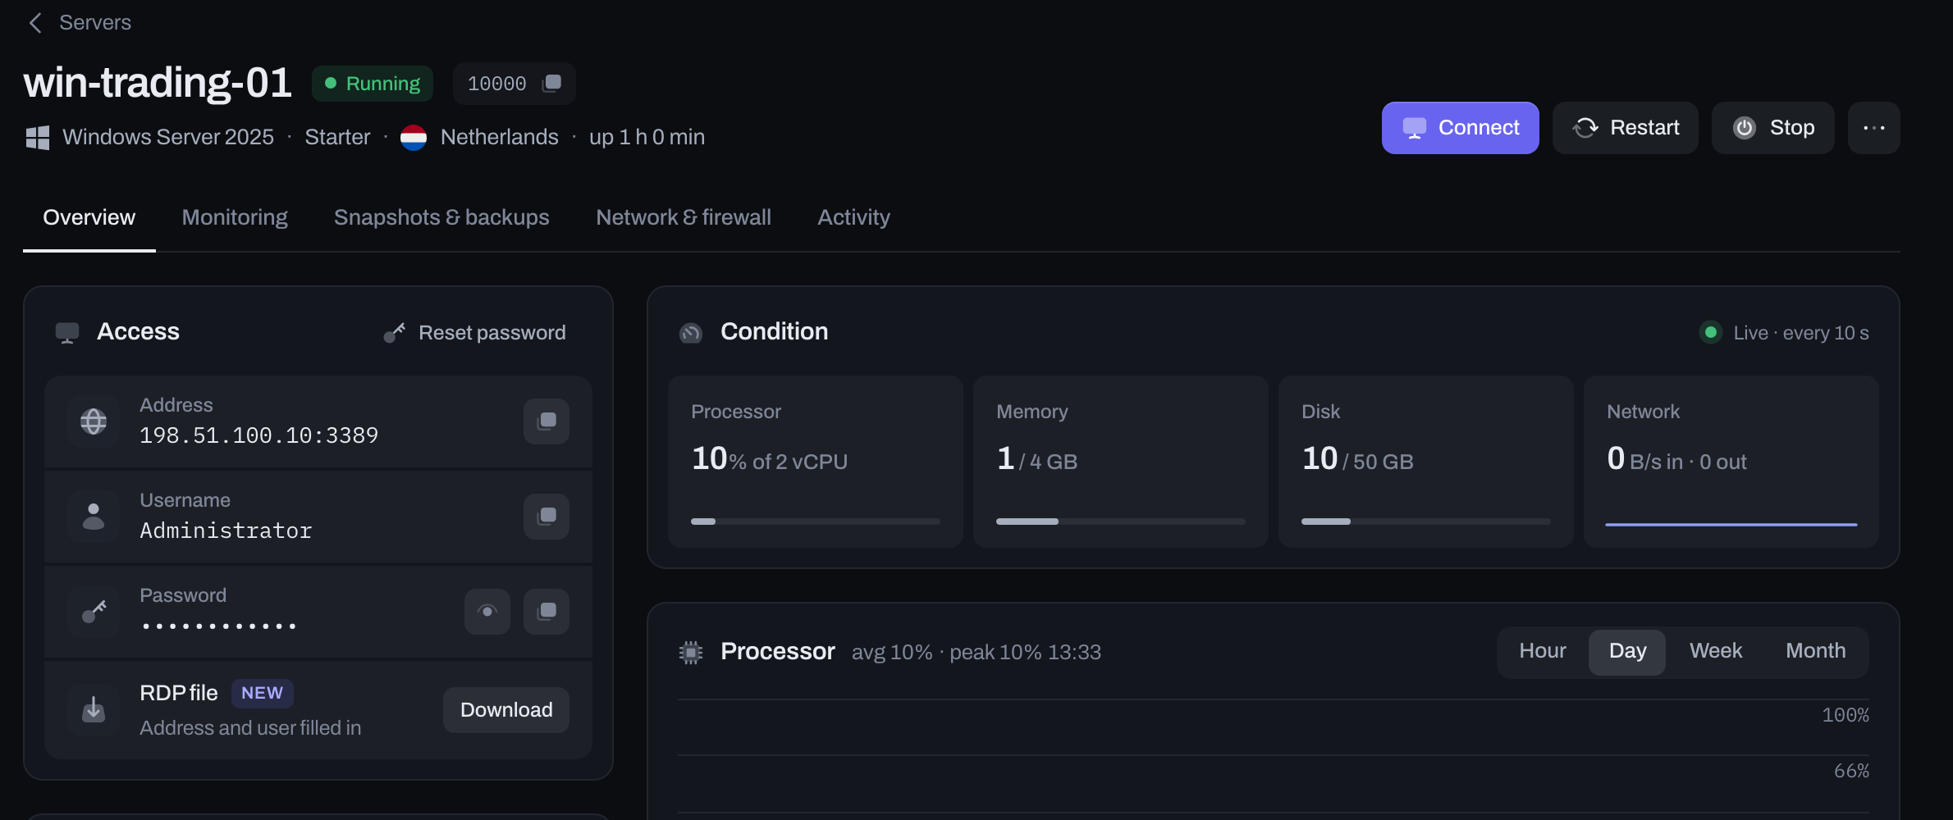Viewport: 1953px width, 820px height.
Task: Click the Disk usage progress bar
Action: pos(1426,522)
